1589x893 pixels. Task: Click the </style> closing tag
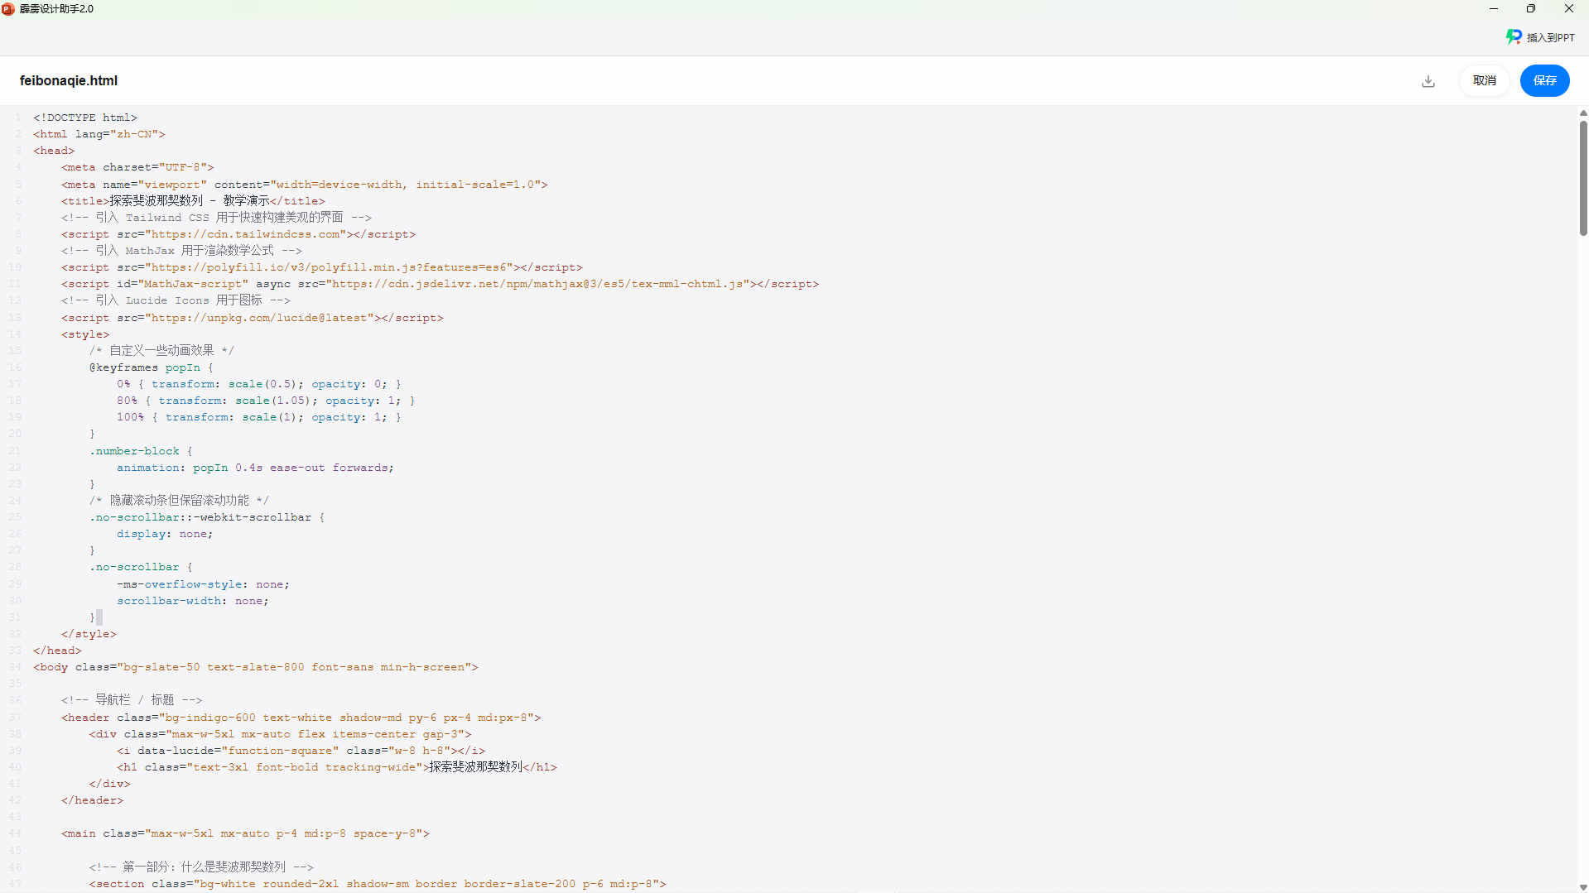[89, 634]
